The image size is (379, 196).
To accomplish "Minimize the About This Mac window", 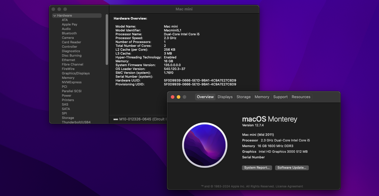I will tap(179, 97).
